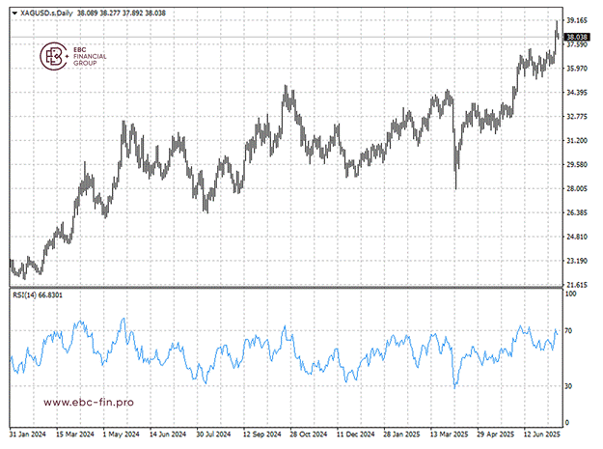Select the 13 Mar 2025 date marker

(449, 434)
